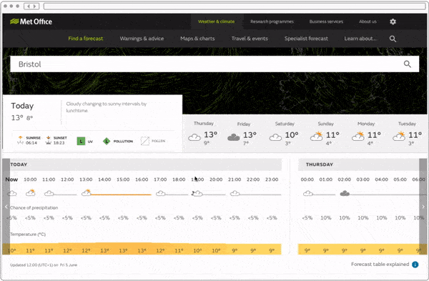Click the green diamond pollution icon
Screen dimensions: 429x281
(x=107, y=141)
